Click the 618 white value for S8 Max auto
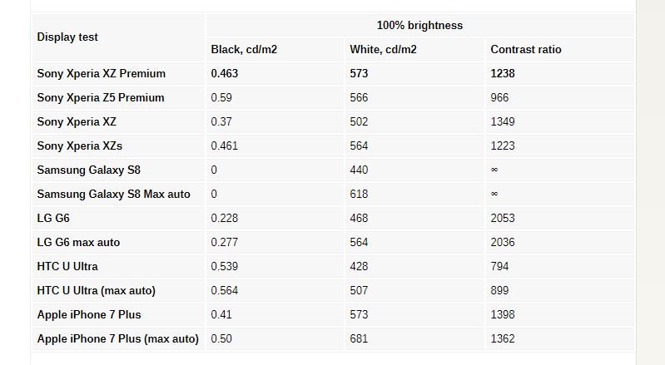Image resolution: width=665 pixels, height=365 pixels. (359, 195)
